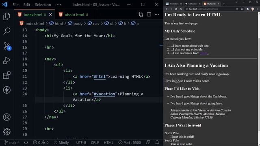Open browser extensions puzzle icon
This screenshot has height=146, width=260.
247,9
